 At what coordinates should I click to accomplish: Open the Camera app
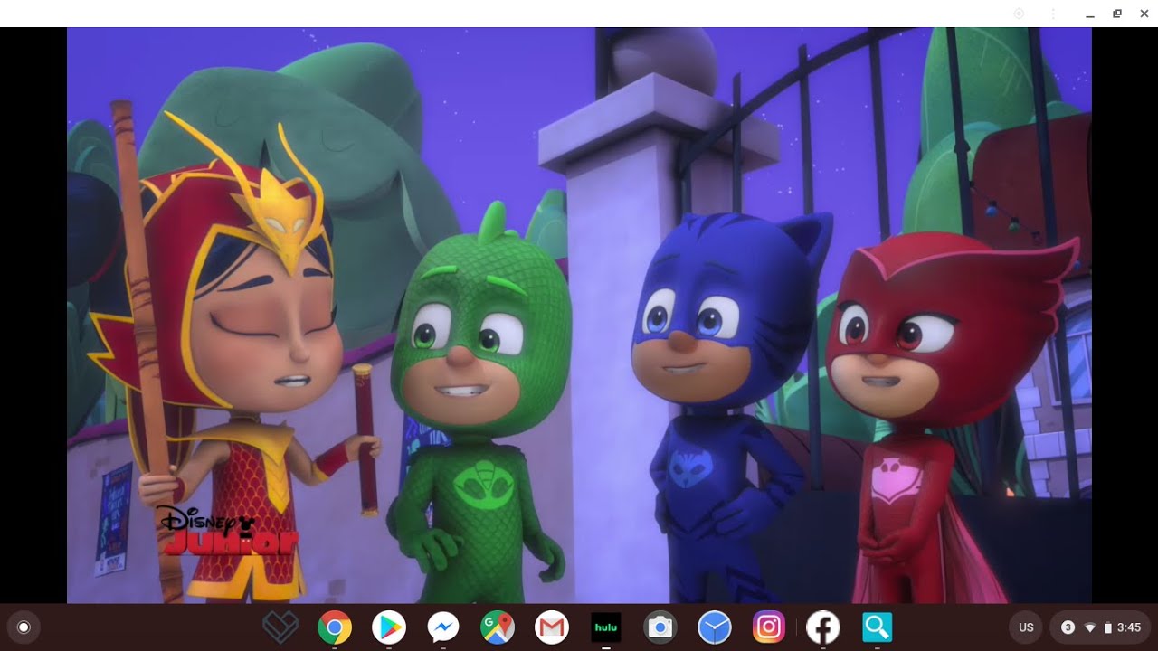tap(660, 627)
